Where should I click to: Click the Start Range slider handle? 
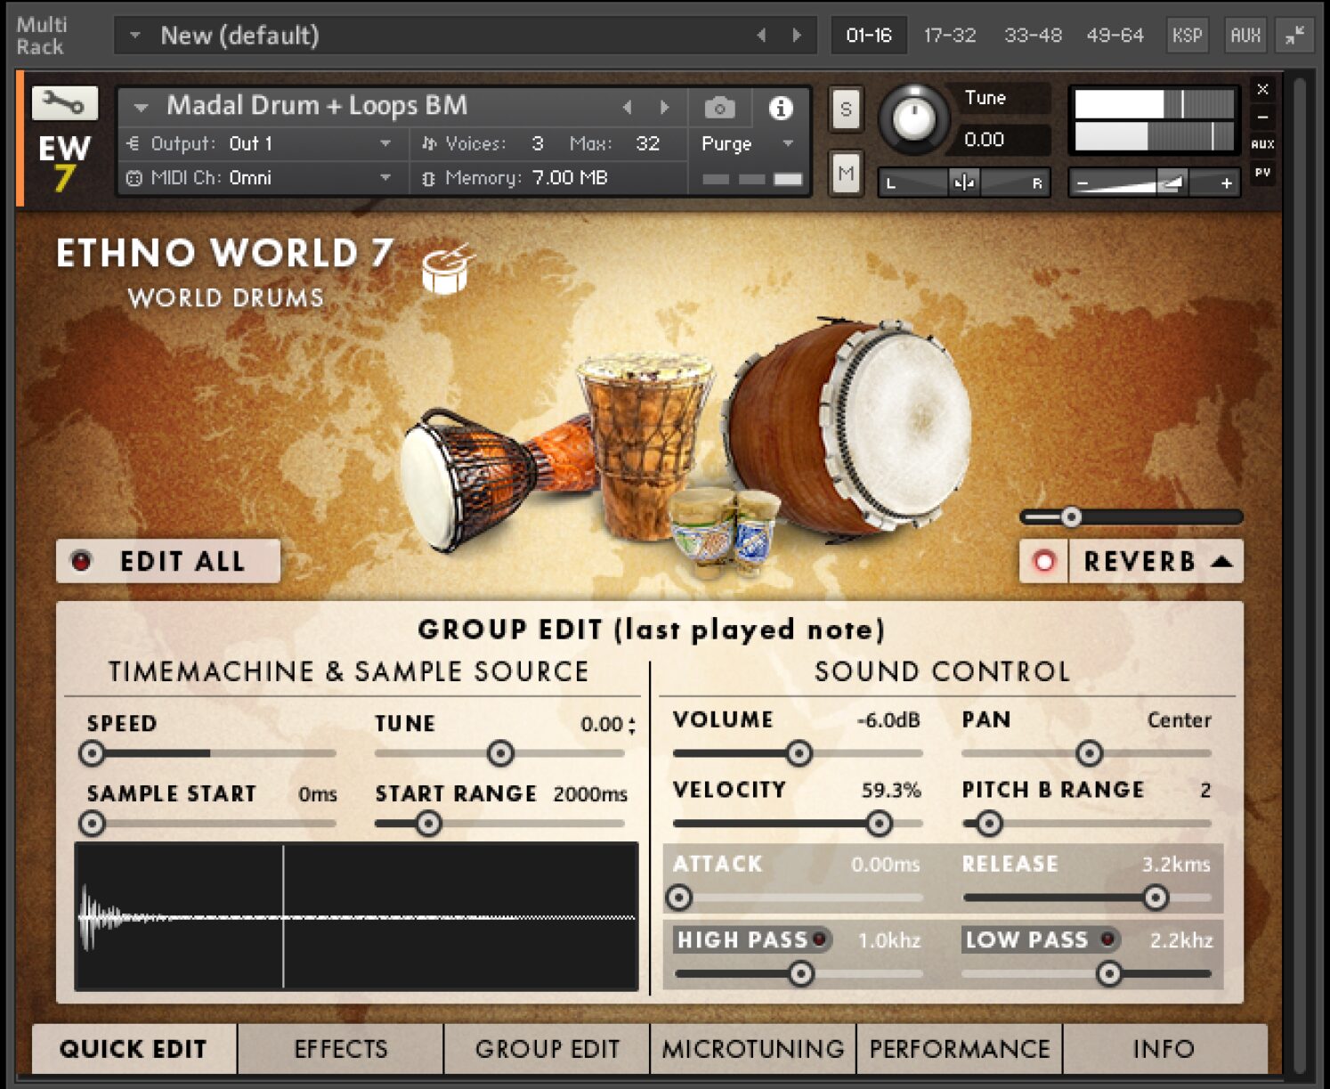(429, 824)
